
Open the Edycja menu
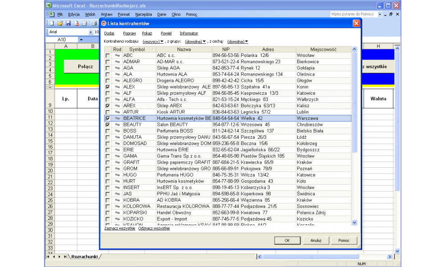click(x=74, y=14)
